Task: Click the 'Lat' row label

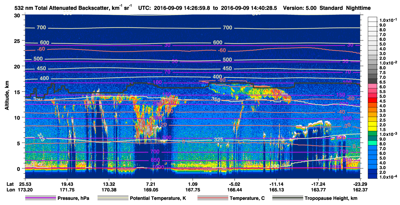Action: (x=10, y=184)
